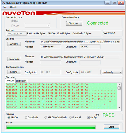Click the APROM file name path field
Screen dimensions: 126x133
click(80, 42)
